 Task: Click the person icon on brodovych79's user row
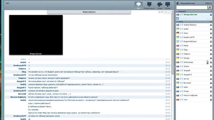pos(211,37)
